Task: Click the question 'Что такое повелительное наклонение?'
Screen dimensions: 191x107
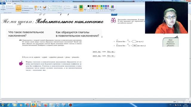Action: pos(26,34)
